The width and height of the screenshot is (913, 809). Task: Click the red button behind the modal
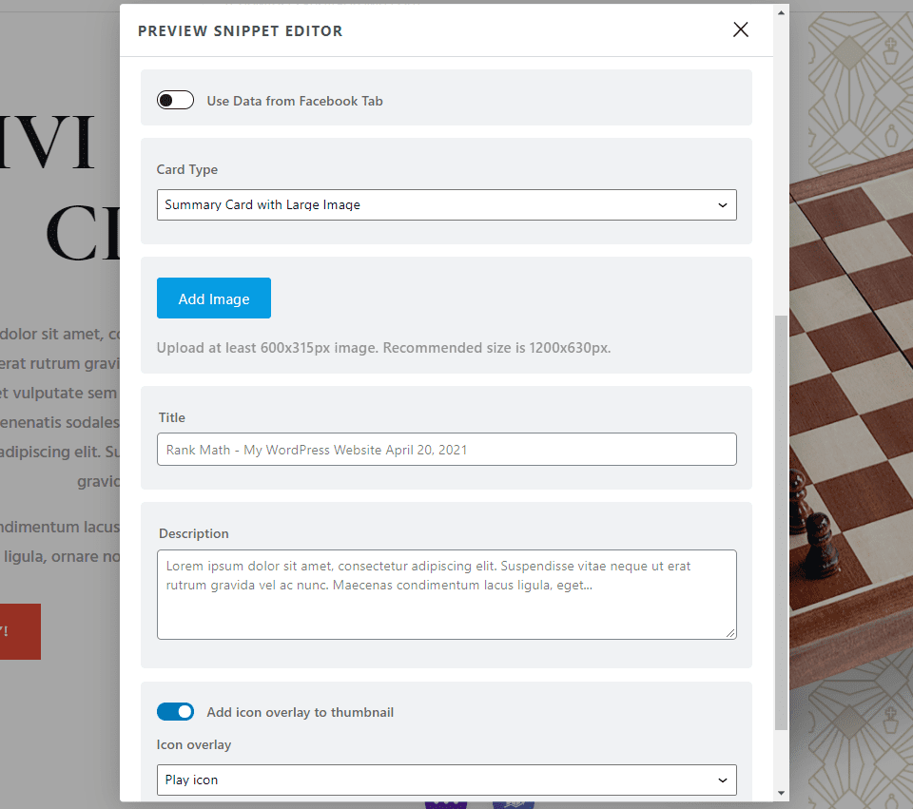(19, 631)
